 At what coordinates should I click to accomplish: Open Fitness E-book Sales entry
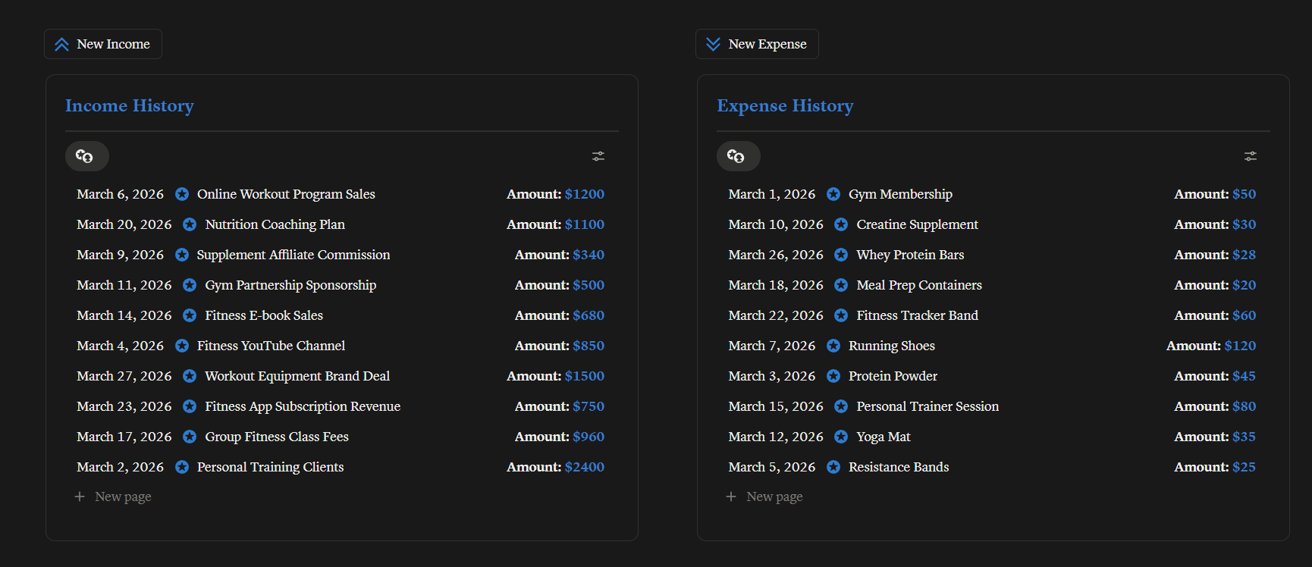pos(264,315)
